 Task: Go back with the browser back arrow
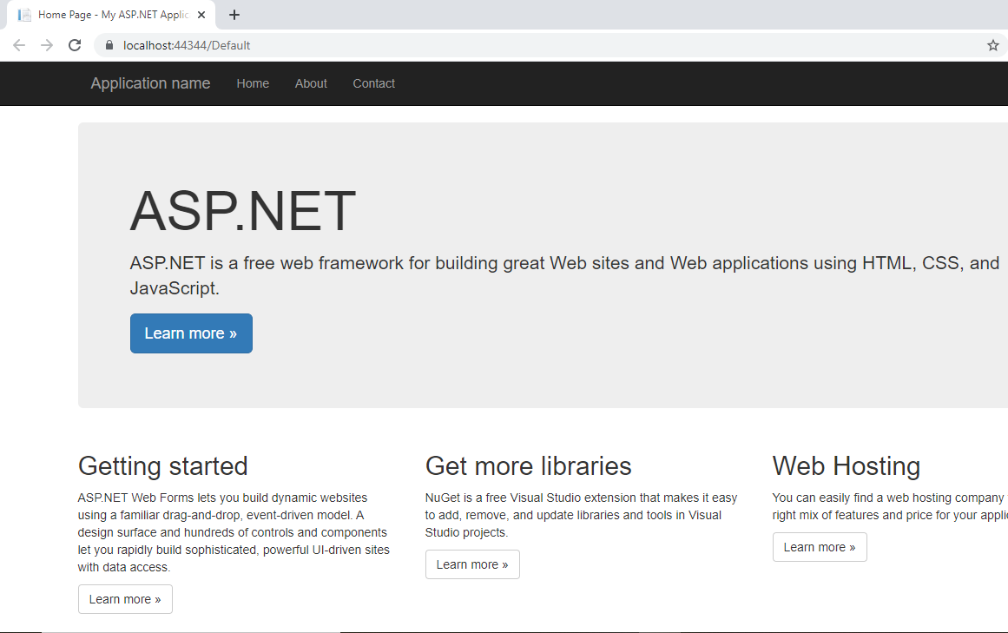click(x=18, y=45)
